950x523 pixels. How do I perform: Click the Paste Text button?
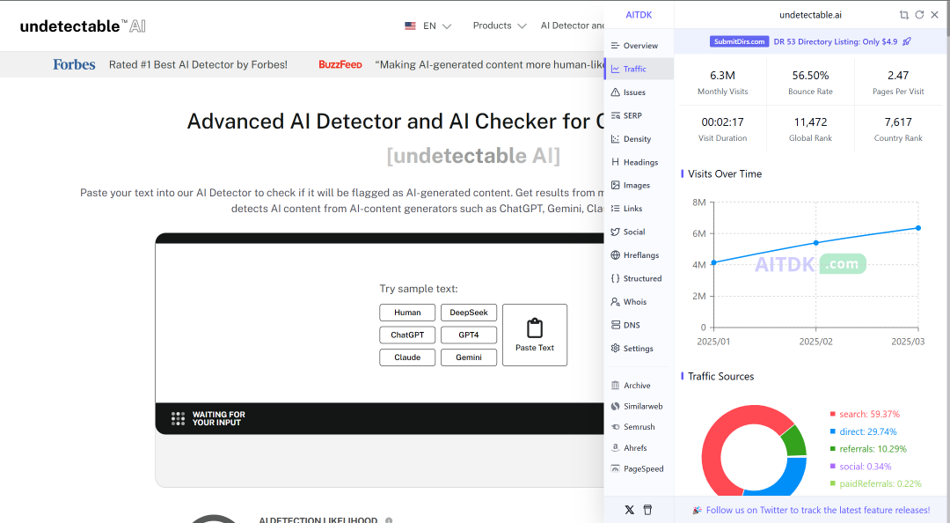(535, 335)
